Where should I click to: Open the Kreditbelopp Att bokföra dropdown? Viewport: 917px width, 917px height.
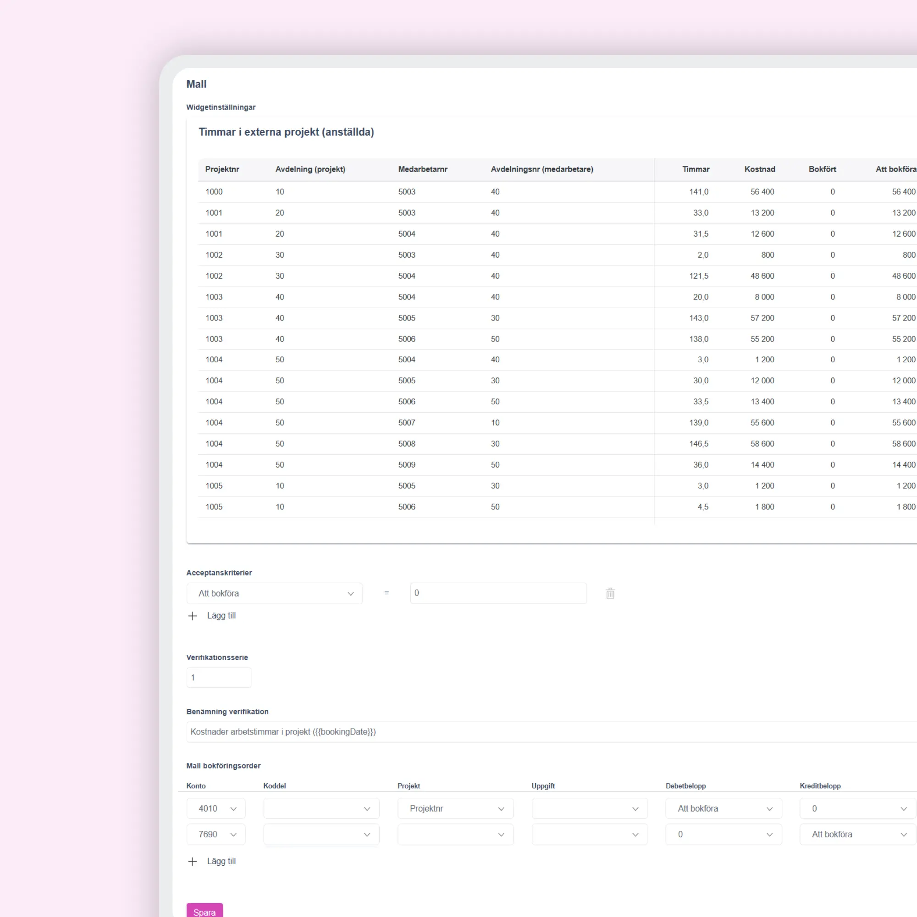pos(858,834)
